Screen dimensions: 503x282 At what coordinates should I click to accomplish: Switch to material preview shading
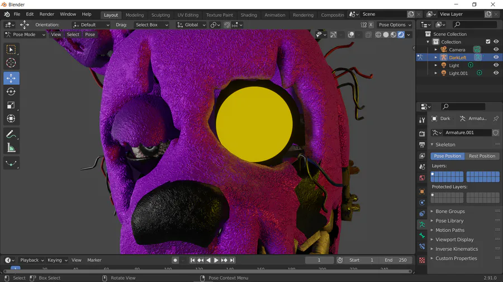pos(393,35)
